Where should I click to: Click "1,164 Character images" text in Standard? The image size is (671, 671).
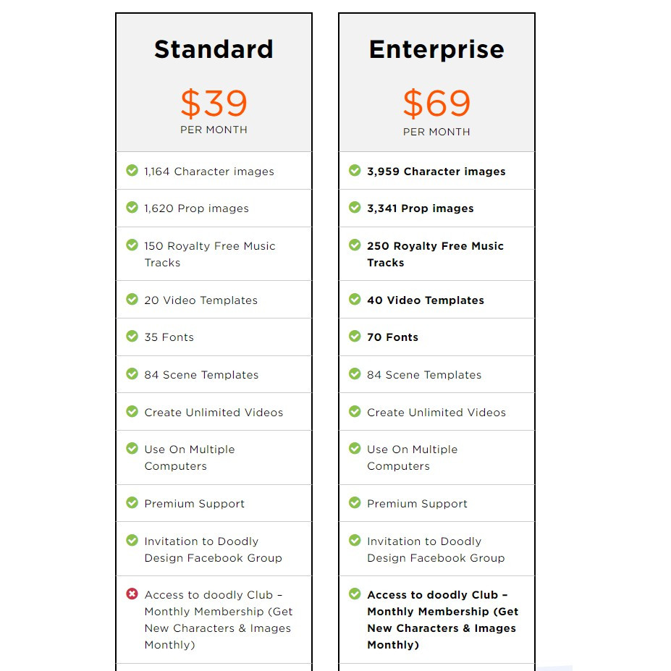point(208,172)
